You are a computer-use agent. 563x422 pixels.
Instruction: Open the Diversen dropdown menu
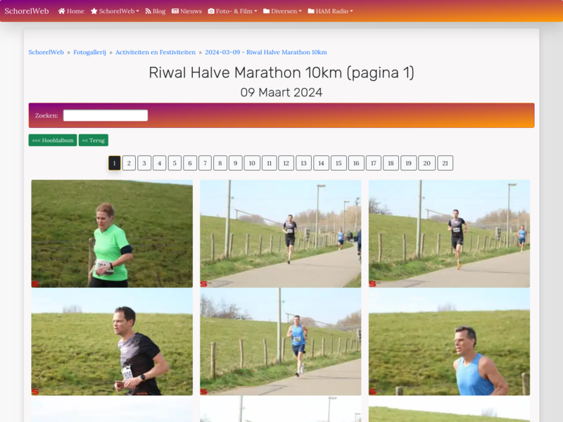(283, 11)
